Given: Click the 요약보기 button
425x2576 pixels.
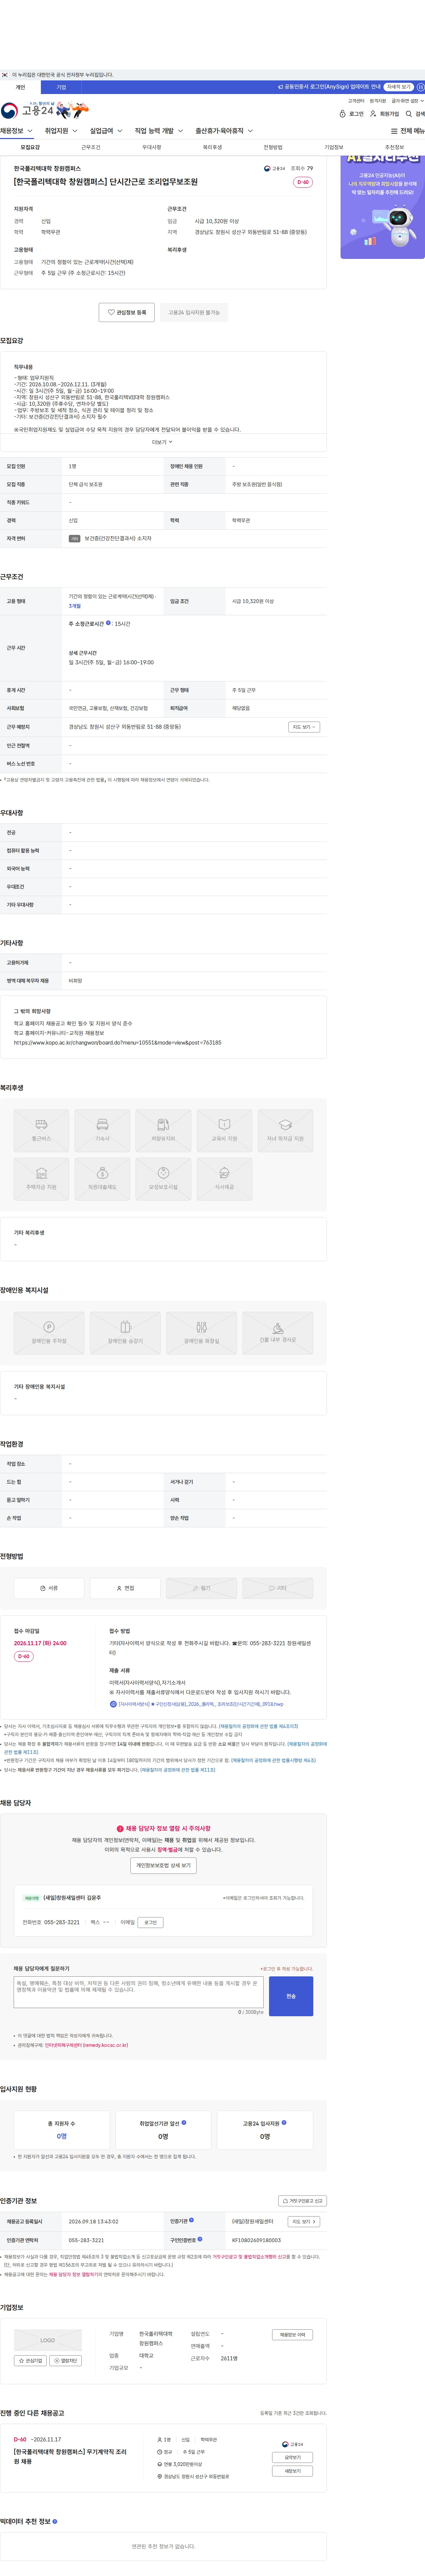Looking at the screenshot, I should click(x=292, y=2457).
